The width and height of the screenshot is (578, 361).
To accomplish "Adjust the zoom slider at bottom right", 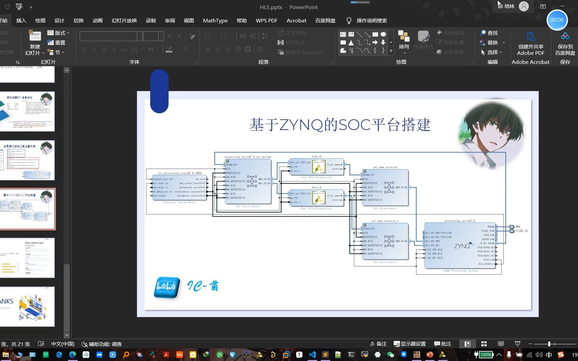I will (549, 344).
